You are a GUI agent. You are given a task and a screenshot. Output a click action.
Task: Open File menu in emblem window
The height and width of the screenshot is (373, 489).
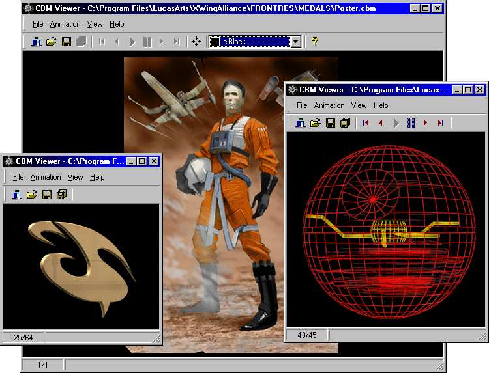[18, 177]
